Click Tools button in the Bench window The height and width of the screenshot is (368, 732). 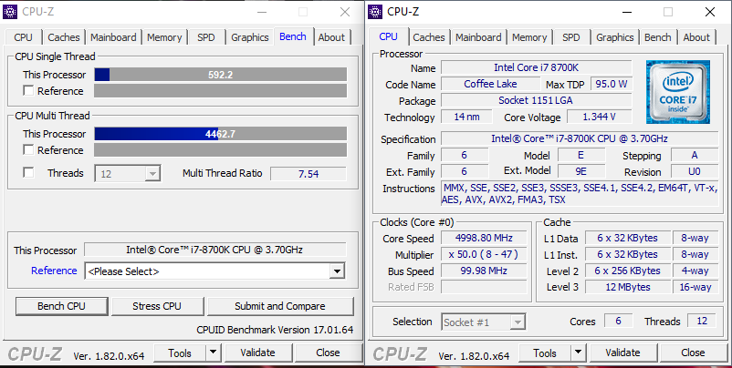(x=180, y=353)
